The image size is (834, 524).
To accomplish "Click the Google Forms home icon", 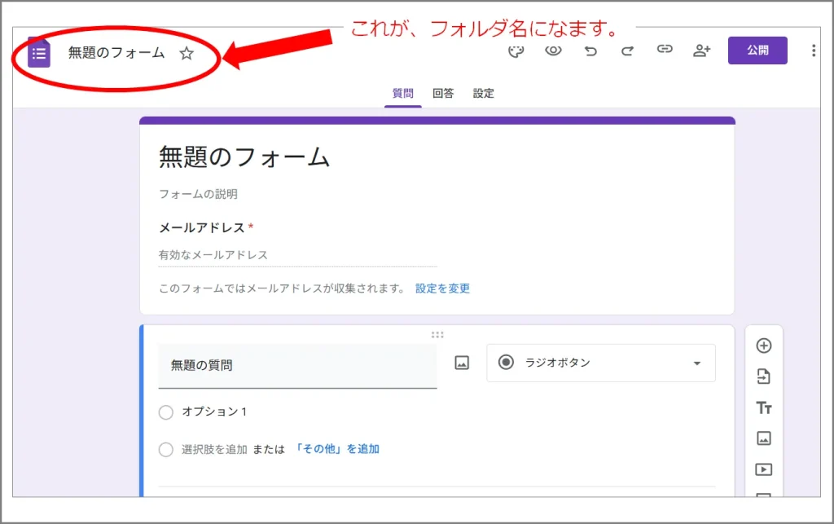I will pos(39,53).
